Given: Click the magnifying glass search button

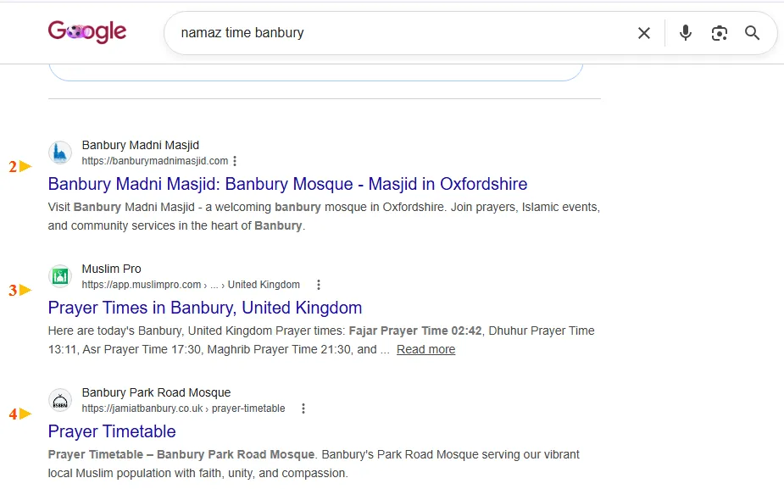Looking at the screenshot, I should click(x=752, y=33).
